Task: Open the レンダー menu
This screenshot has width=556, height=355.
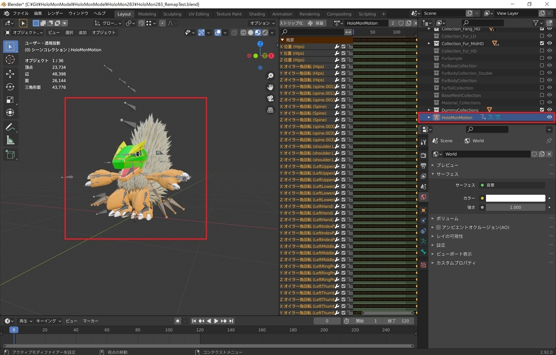Action: (55, 13)
